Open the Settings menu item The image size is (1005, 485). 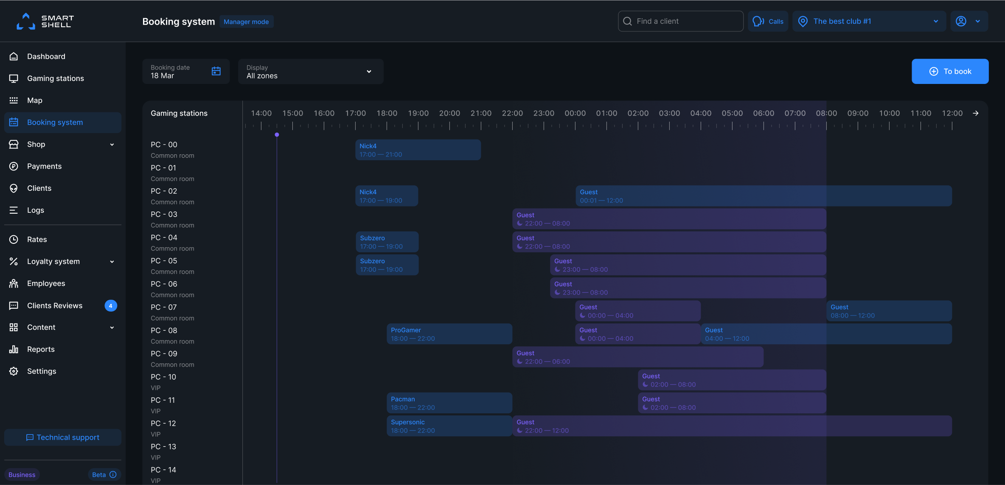coord(42,371)
